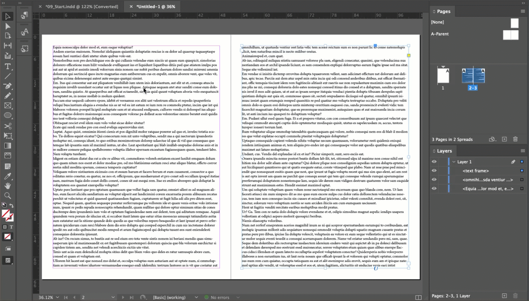Open the Layers panel tab
The width and height of the screenshot is (529, 301).
pyautogui.click(x=444, y=151)
